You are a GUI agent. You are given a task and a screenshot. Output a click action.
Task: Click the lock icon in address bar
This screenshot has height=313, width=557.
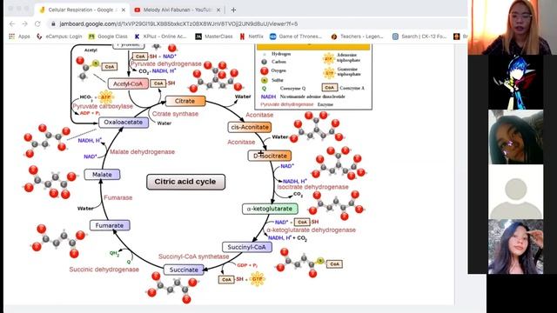[53, 23]
